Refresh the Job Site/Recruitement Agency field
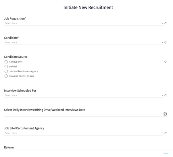173x157 pixels. pos(166,133)
